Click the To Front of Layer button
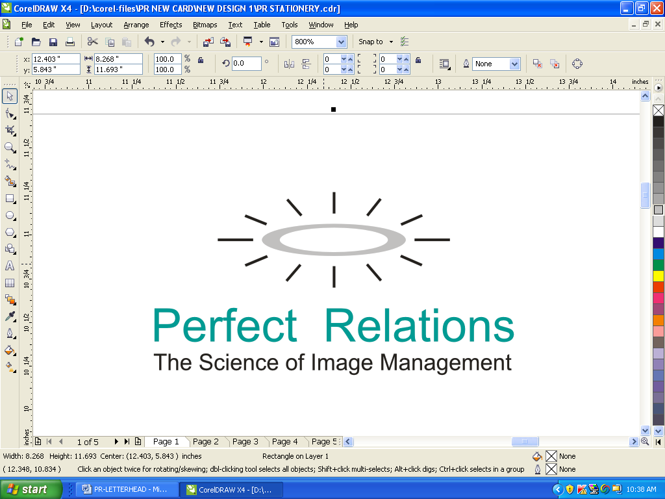665x499 pixels. 537,64
